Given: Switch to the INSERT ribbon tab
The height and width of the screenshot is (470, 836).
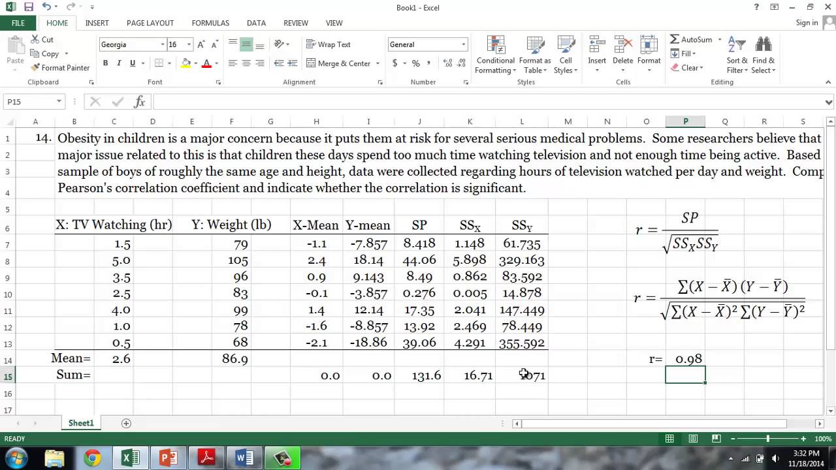Looking at the screenshot, I should tap(97, 23).
